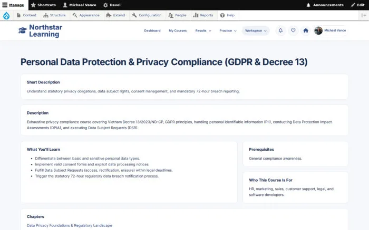Click Who This Course Is For heading
The height and width of the screenshot is (230, 369).
(x=270, y=180)
